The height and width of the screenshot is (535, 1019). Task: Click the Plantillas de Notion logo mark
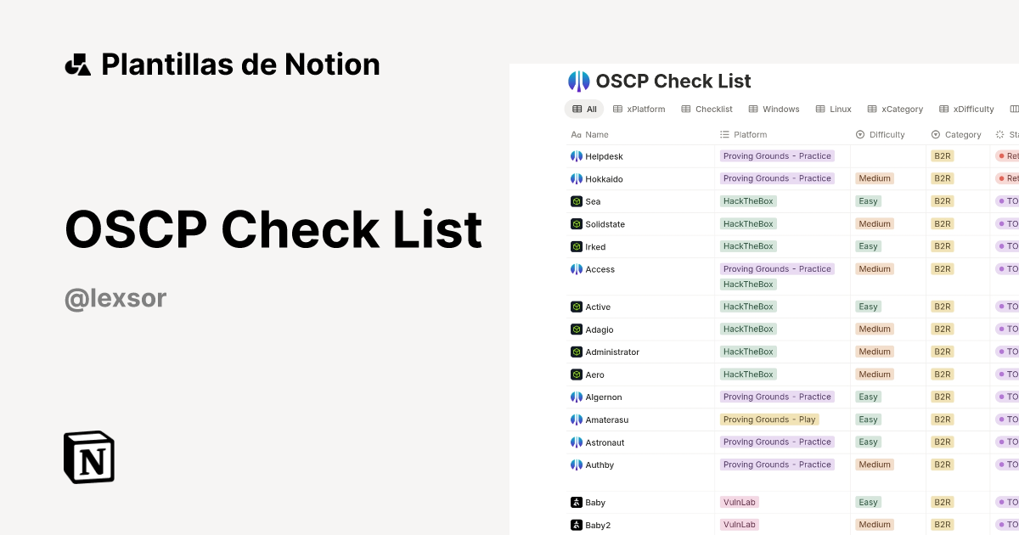(x=79, y=64)
